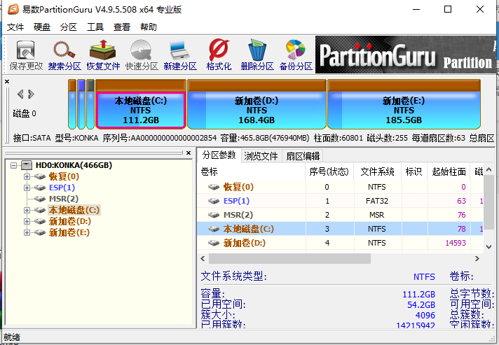Click the 14593 starting cylinder value

[456, 243]
